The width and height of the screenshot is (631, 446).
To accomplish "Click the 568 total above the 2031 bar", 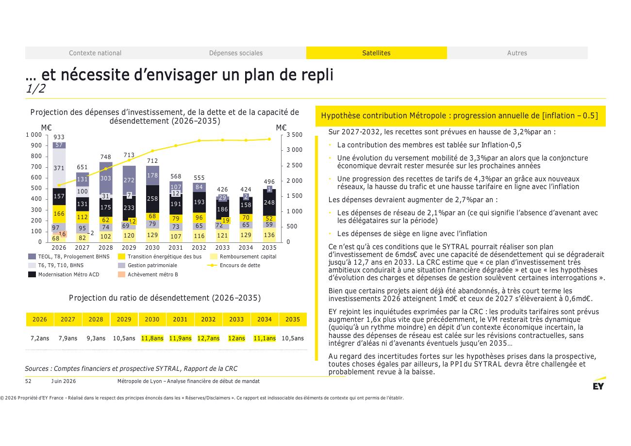I will 176,176.
